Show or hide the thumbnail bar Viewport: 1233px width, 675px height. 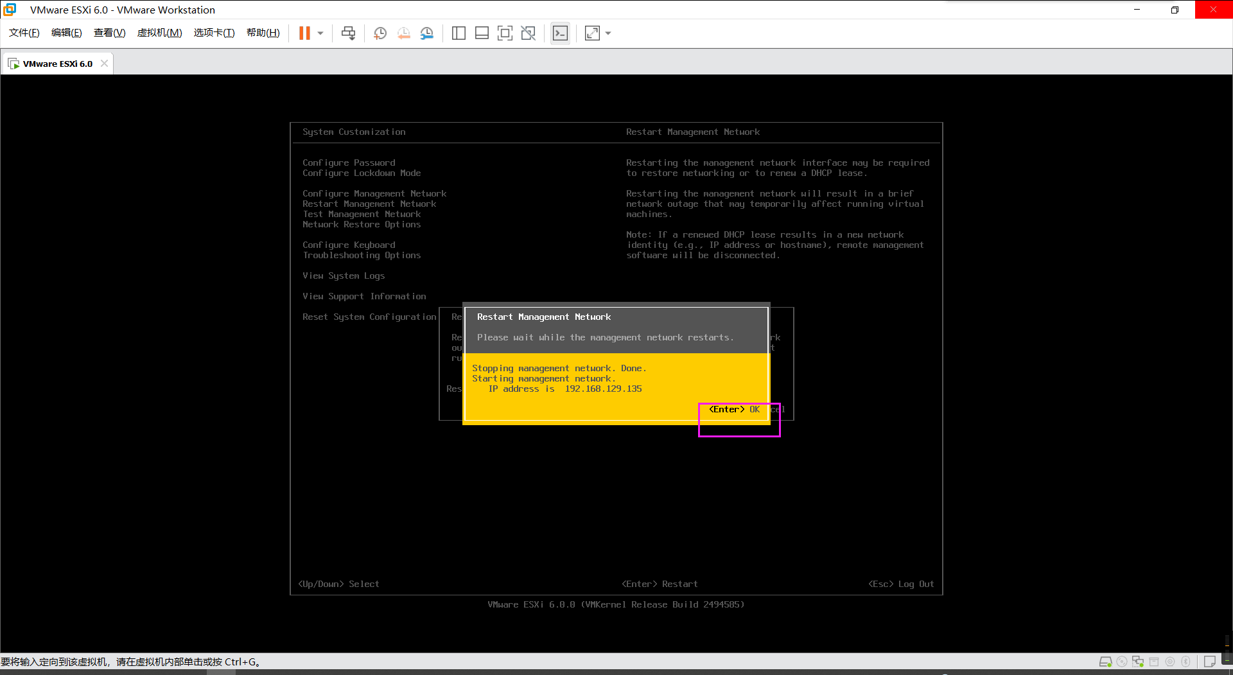coord(482,33)
